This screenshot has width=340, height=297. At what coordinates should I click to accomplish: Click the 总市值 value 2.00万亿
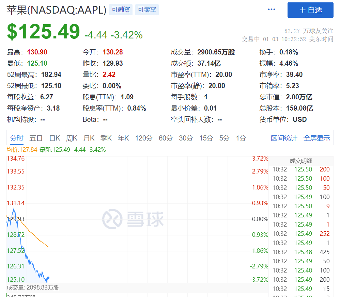coord(299,97)
